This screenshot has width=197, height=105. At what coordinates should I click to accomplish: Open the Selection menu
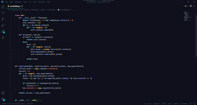click(18, 2)
